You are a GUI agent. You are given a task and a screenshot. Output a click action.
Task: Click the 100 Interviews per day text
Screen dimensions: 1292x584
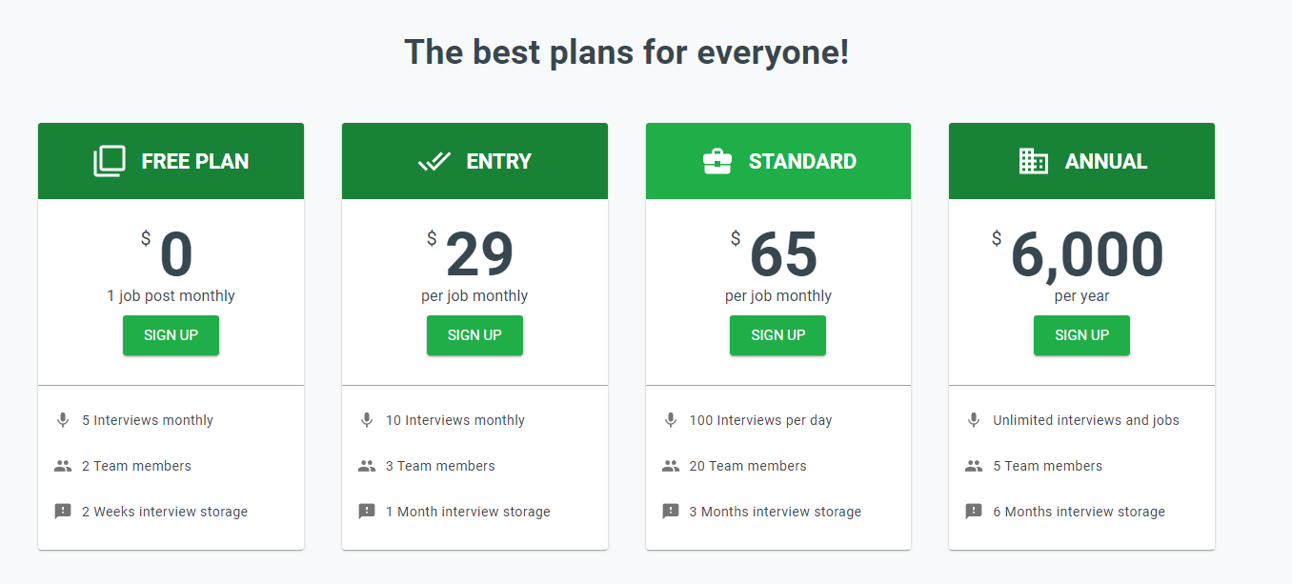coord(760,420)
